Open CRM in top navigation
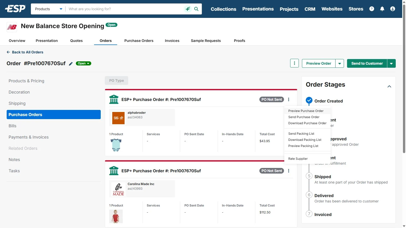Image resolution: width=406 pixels, height=228 pixels. click(310, 9)
